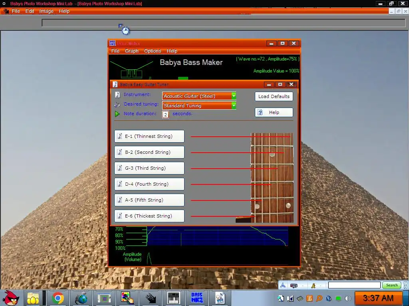
Task: Click the green Search button
Action: 392,285
